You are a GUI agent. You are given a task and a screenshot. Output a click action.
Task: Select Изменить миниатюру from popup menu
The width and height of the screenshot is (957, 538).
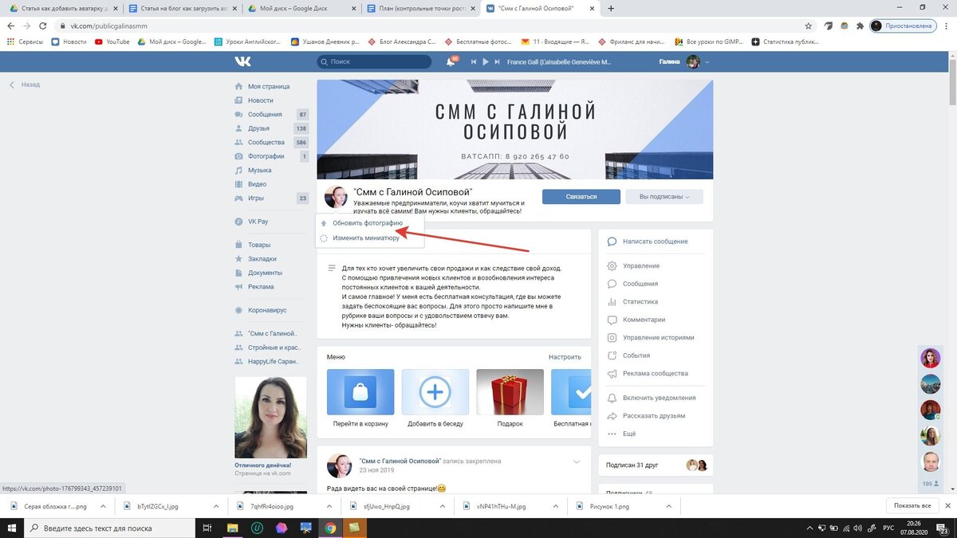tap(365, 238)
